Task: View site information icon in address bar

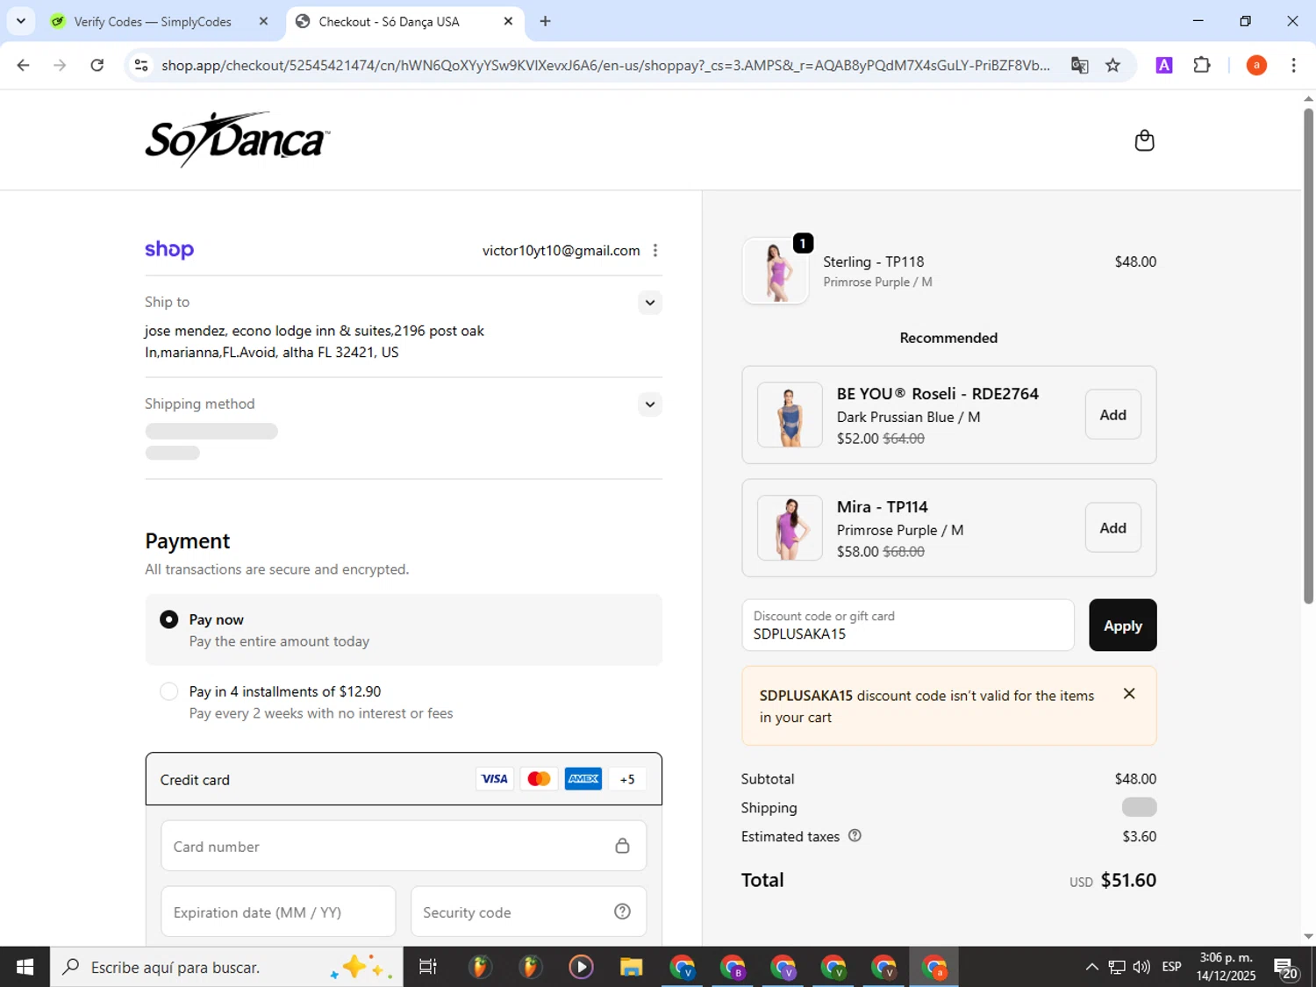Action: 141,65
